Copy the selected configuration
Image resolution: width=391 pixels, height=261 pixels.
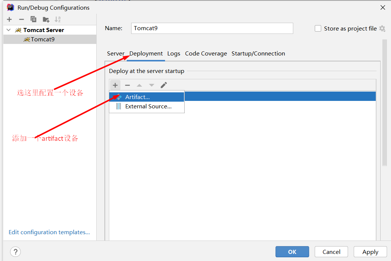[33, 19]
